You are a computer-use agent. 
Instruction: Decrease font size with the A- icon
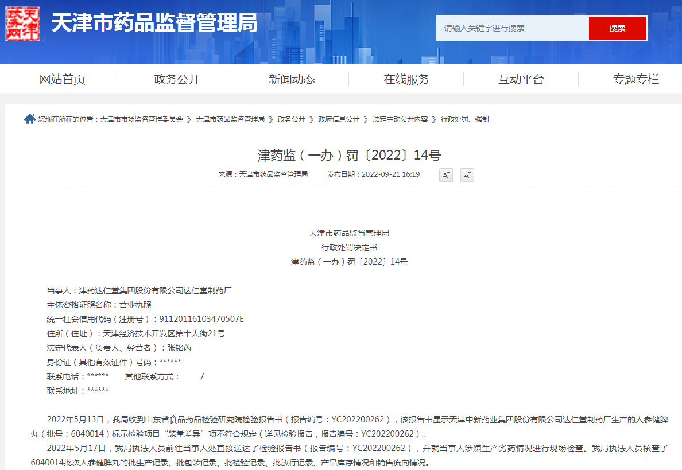[x=446, y=175]
